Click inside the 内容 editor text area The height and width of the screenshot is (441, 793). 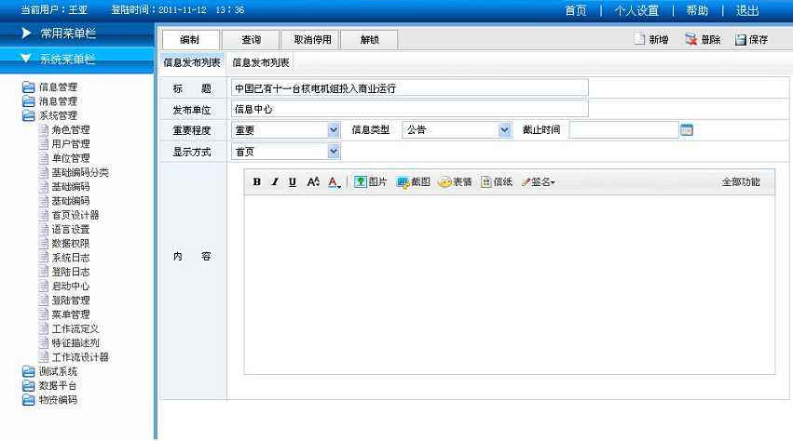pos(510,285)
